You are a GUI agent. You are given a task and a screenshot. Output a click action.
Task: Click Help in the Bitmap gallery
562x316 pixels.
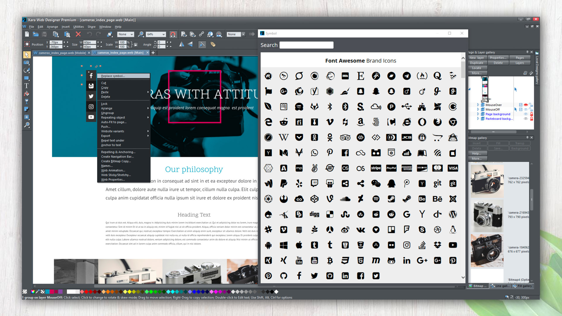tap(477, 153)
